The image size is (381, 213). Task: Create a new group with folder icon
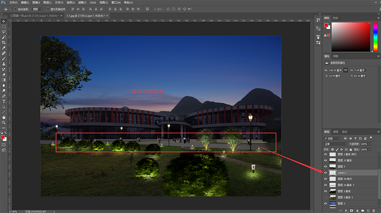click(362, 210)
